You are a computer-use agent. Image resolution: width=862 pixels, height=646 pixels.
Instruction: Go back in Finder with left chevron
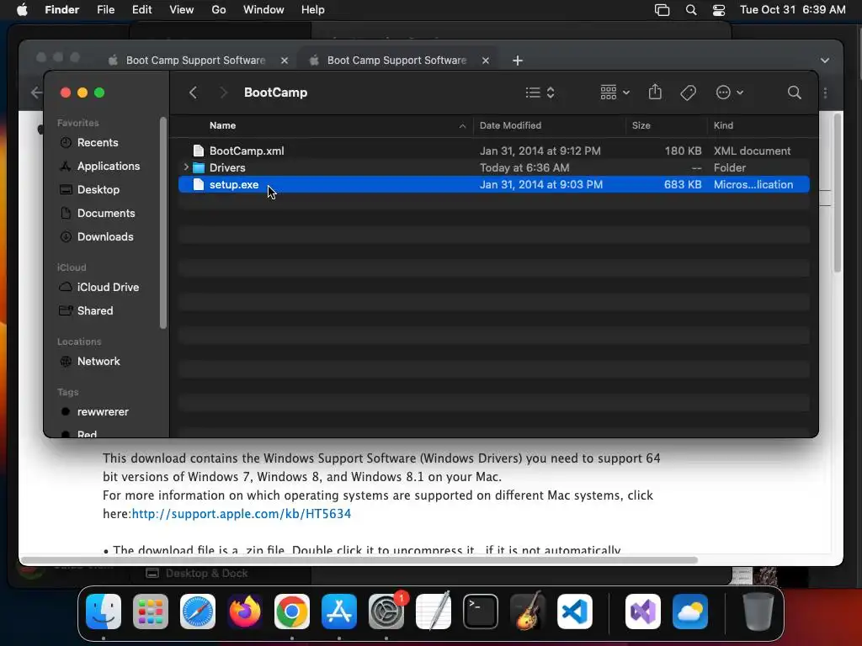pyautogui.click(x=193, y=93)
